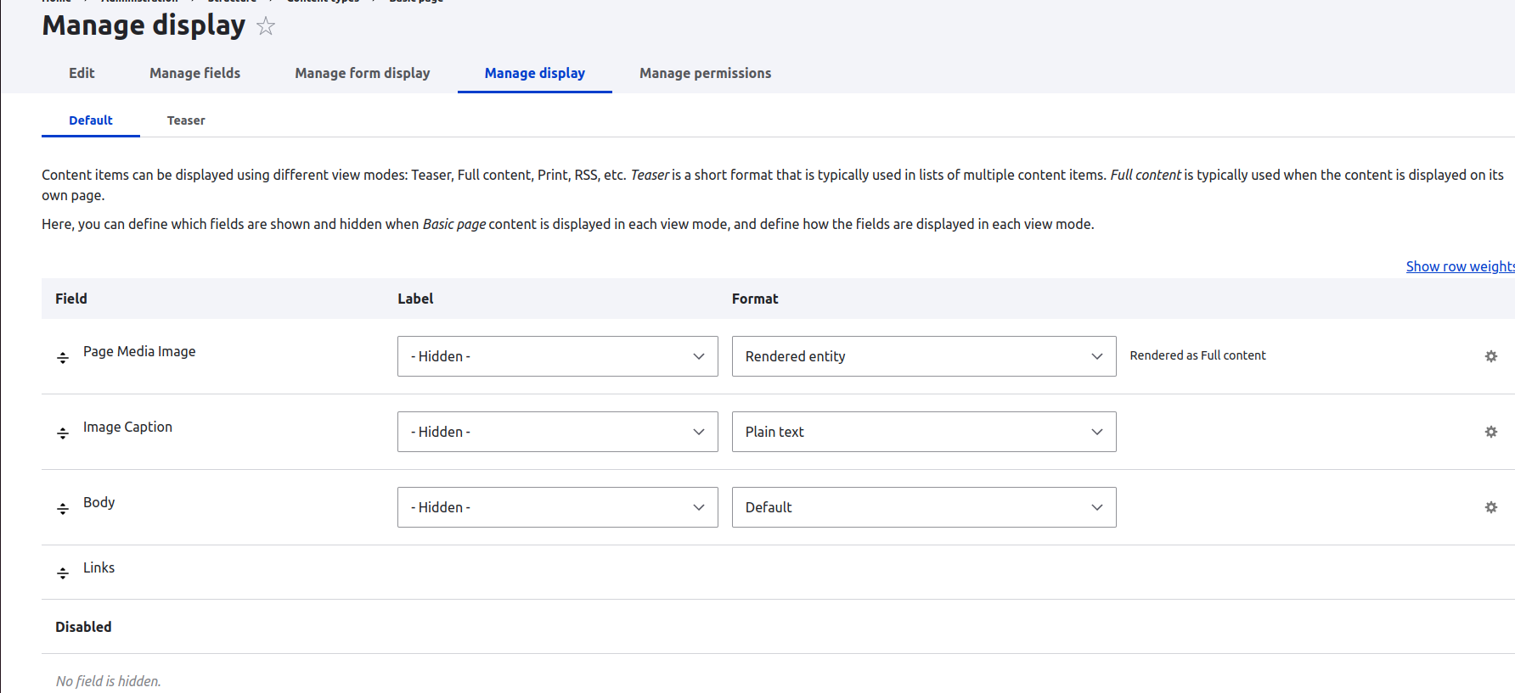Open settings gear for Page Media Image
1515x693 pixels.
[1490, 356]
